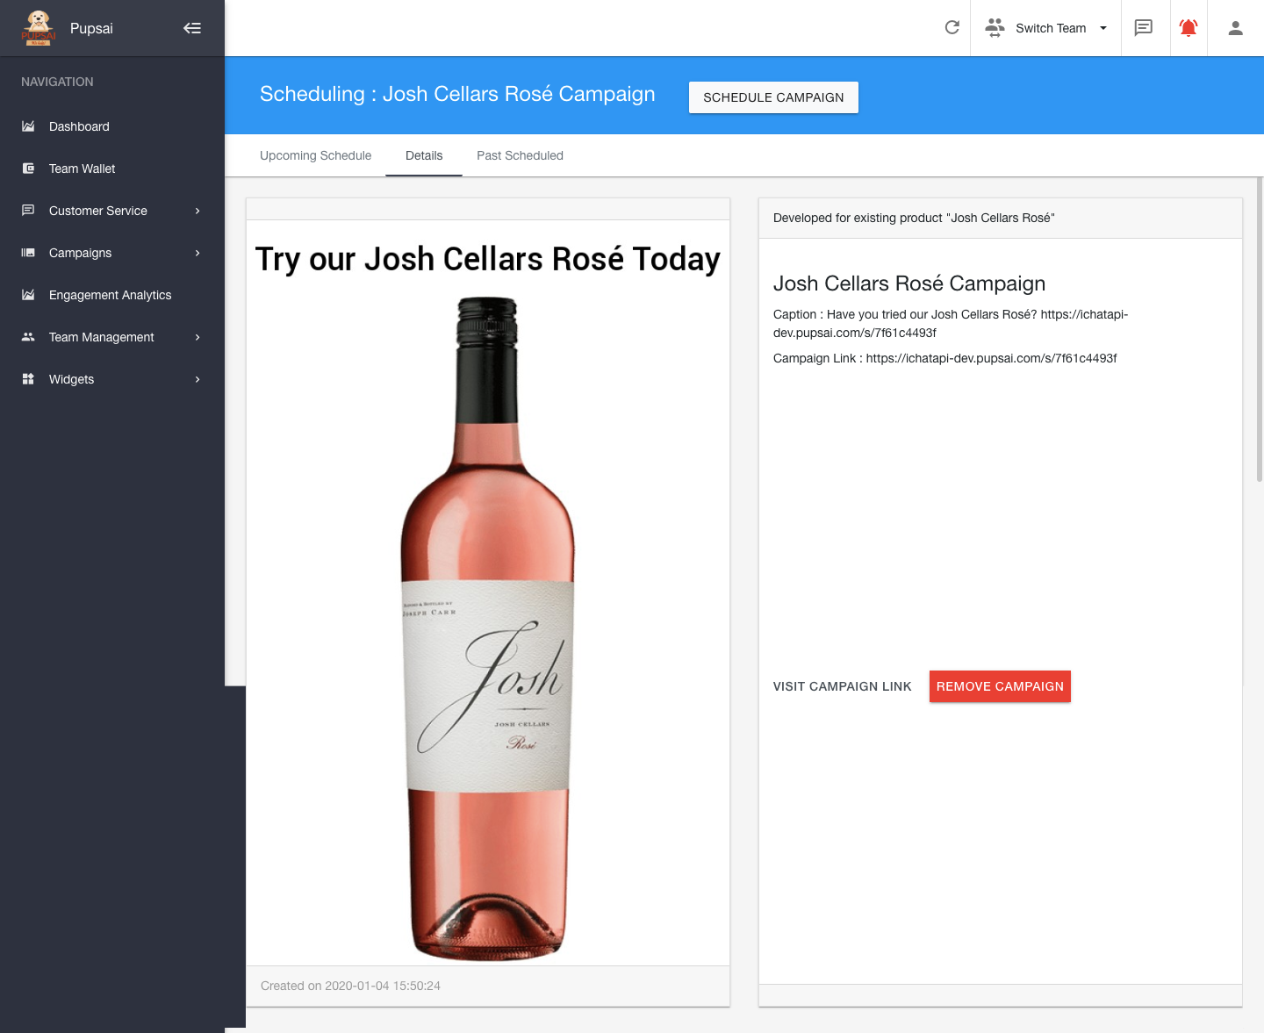Switch to the Upcoming Schedule tab
The height and width of the screenshot is (1033, 1264).
click(x=315, y=155)
